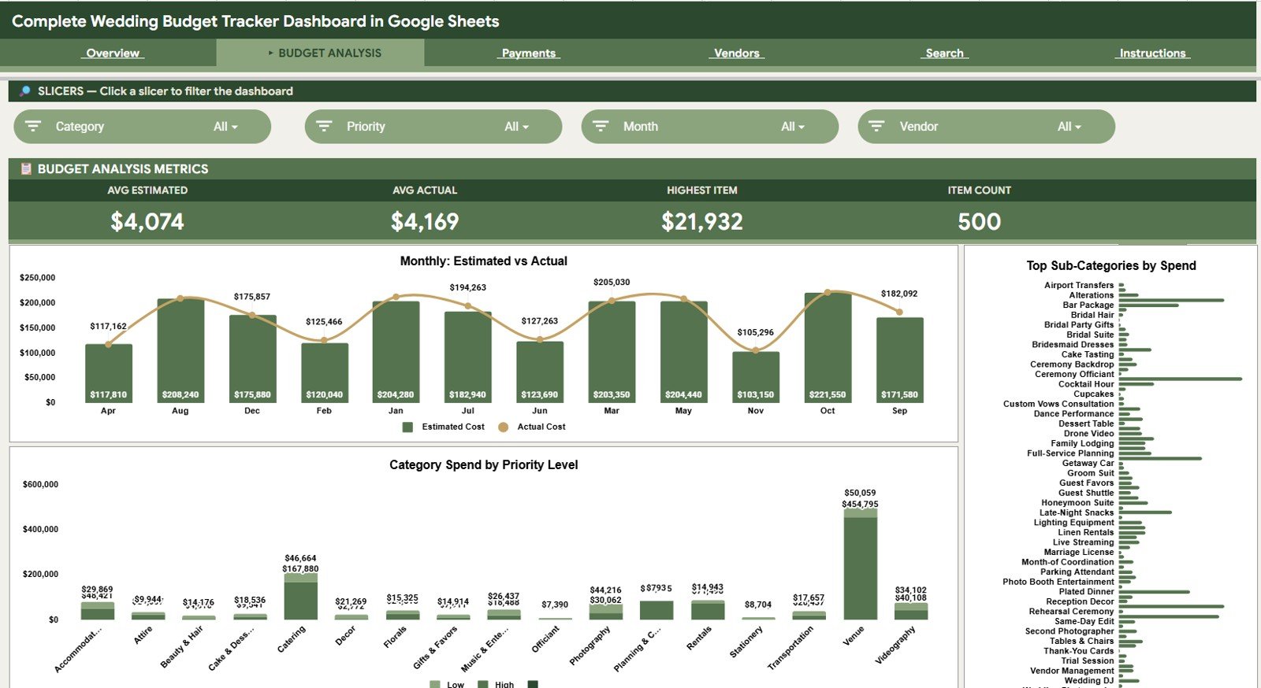Click the Month slicer filter icon
The height and width of the screenshot is (688, 1261).
point(601,126)
